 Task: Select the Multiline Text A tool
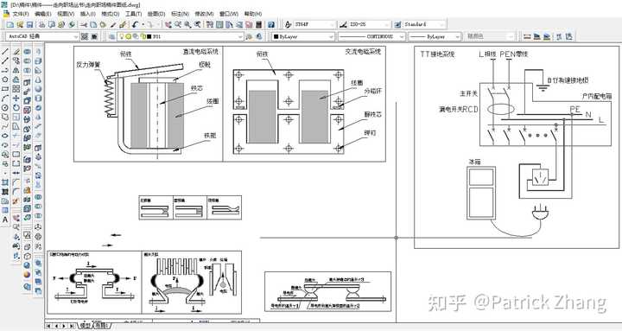pyautogui.click(x=5, y=220)
